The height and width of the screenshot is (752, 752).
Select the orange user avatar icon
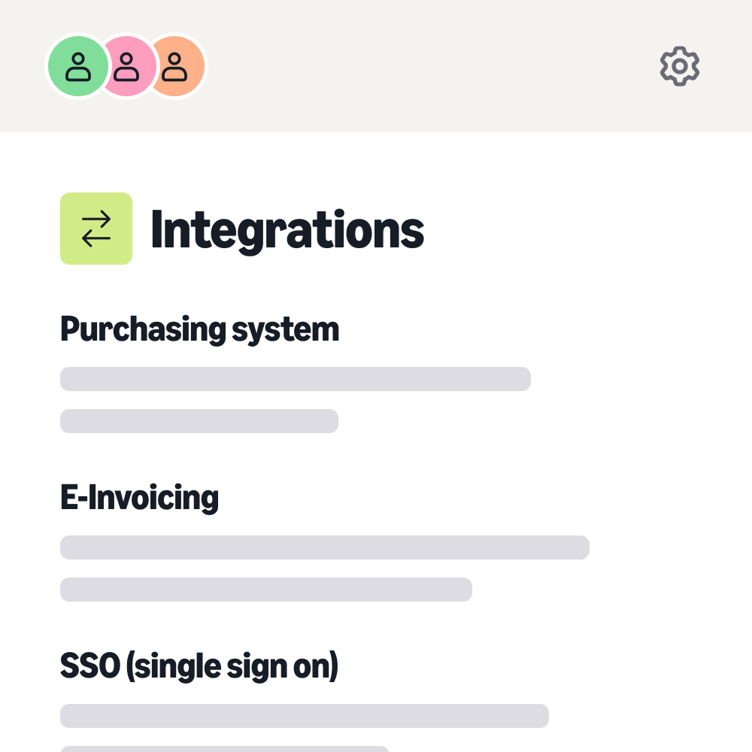tap(177, 66)
